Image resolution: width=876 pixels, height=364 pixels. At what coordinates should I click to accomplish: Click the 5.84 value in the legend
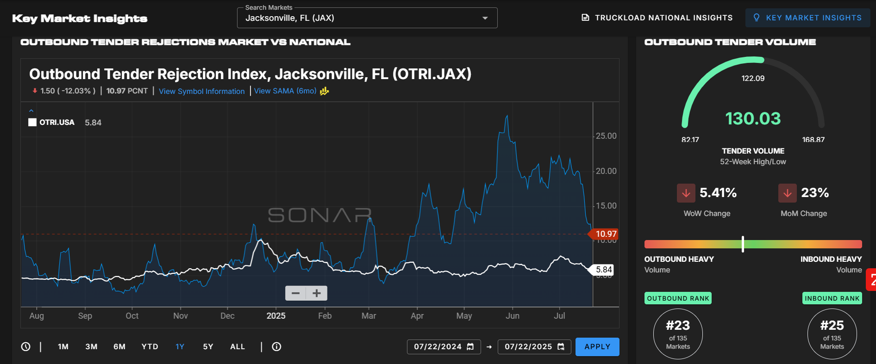click(93, 123)
